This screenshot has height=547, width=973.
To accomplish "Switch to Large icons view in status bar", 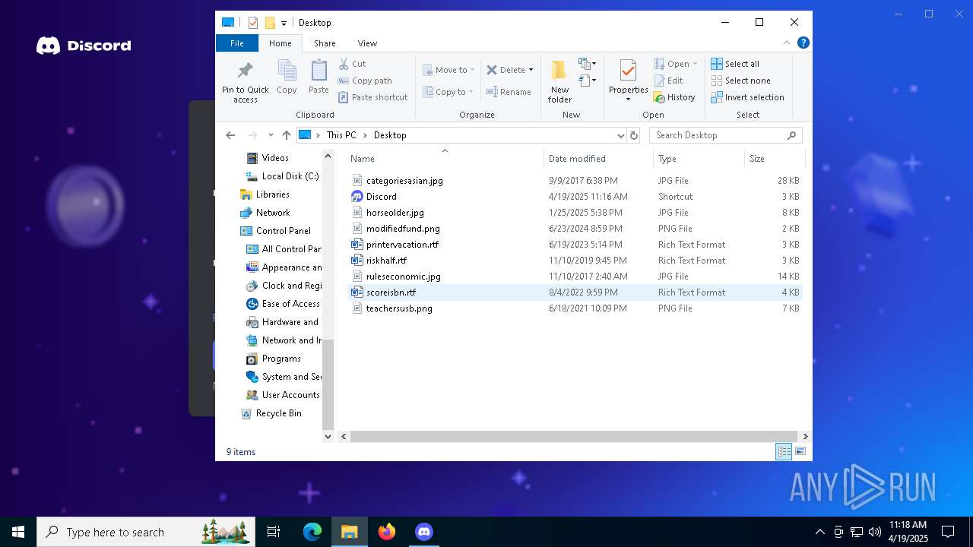I will pyautogui.click(x=800, y=451).
